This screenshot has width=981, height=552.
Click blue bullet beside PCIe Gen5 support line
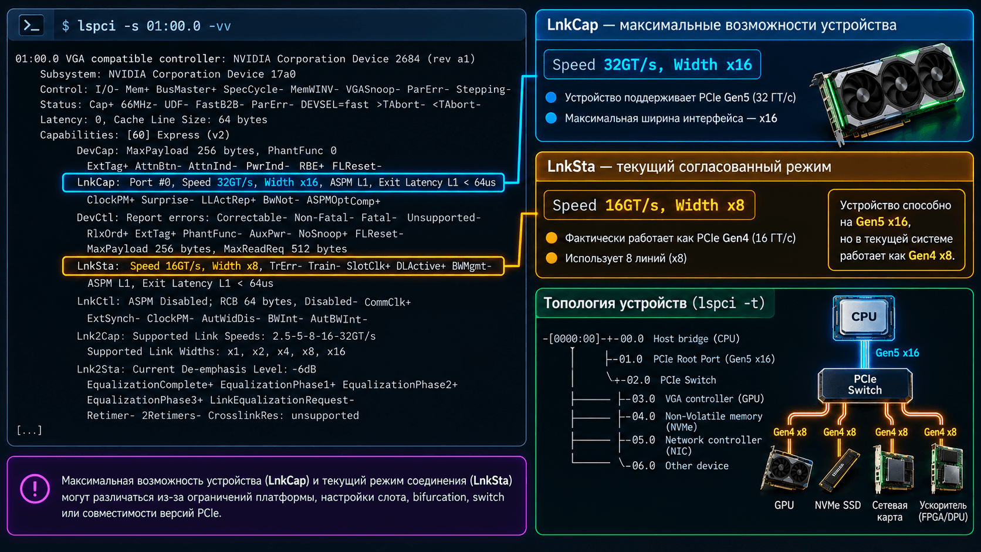point(551,97)
